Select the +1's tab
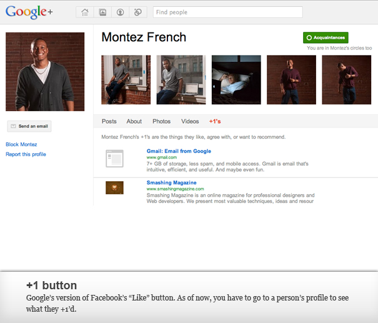Image resolution: width=378 pixels, height=323 pixels. (x=217, y=121)
